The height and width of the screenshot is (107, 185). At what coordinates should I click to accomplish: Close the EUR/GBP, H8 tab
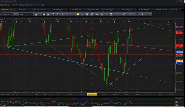153,10
